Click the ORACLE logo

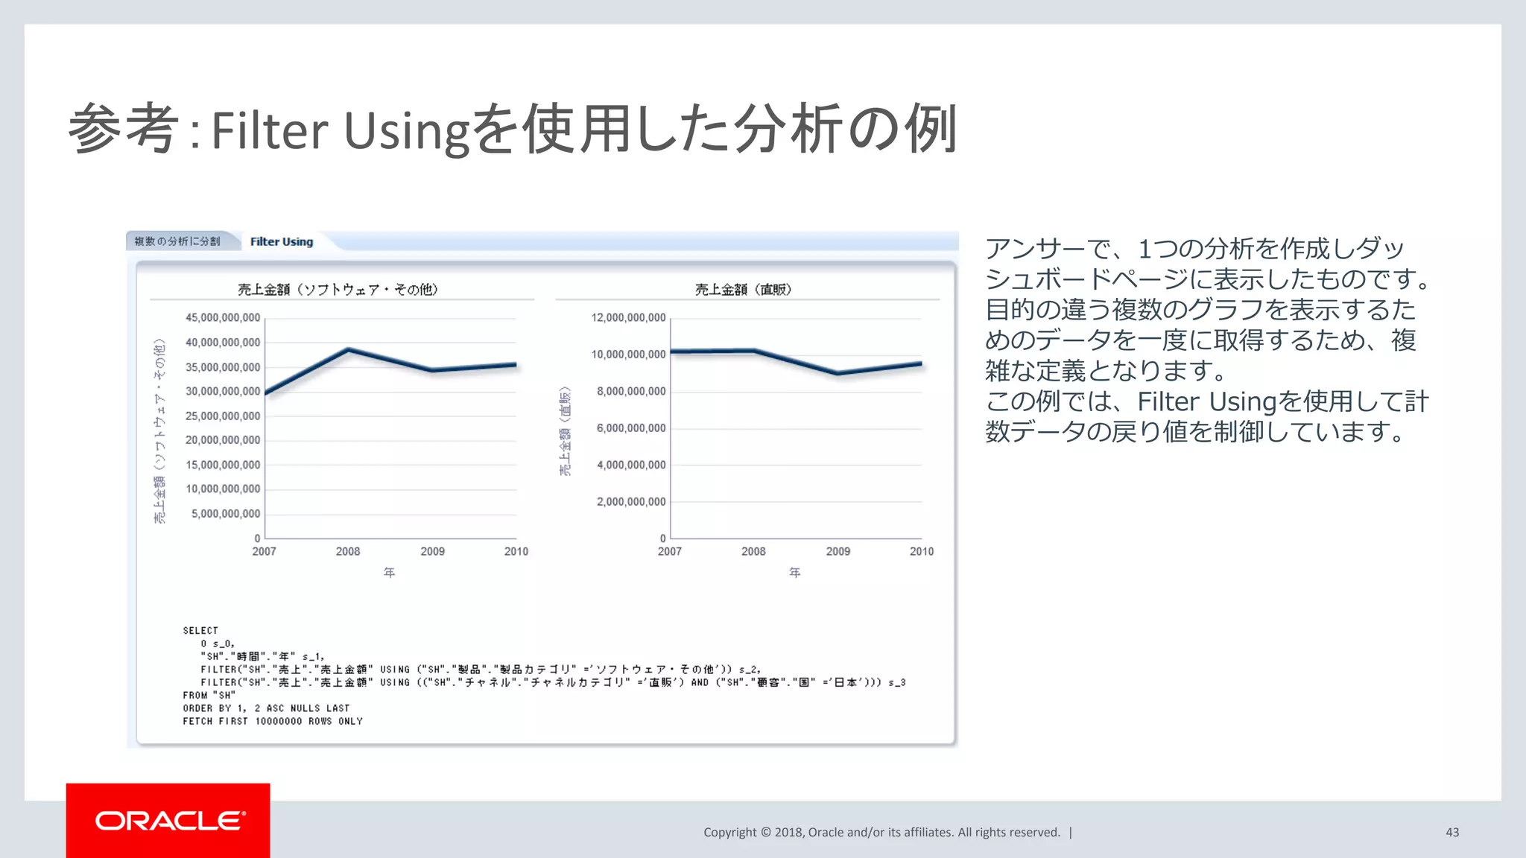click(x=170, y=821)
